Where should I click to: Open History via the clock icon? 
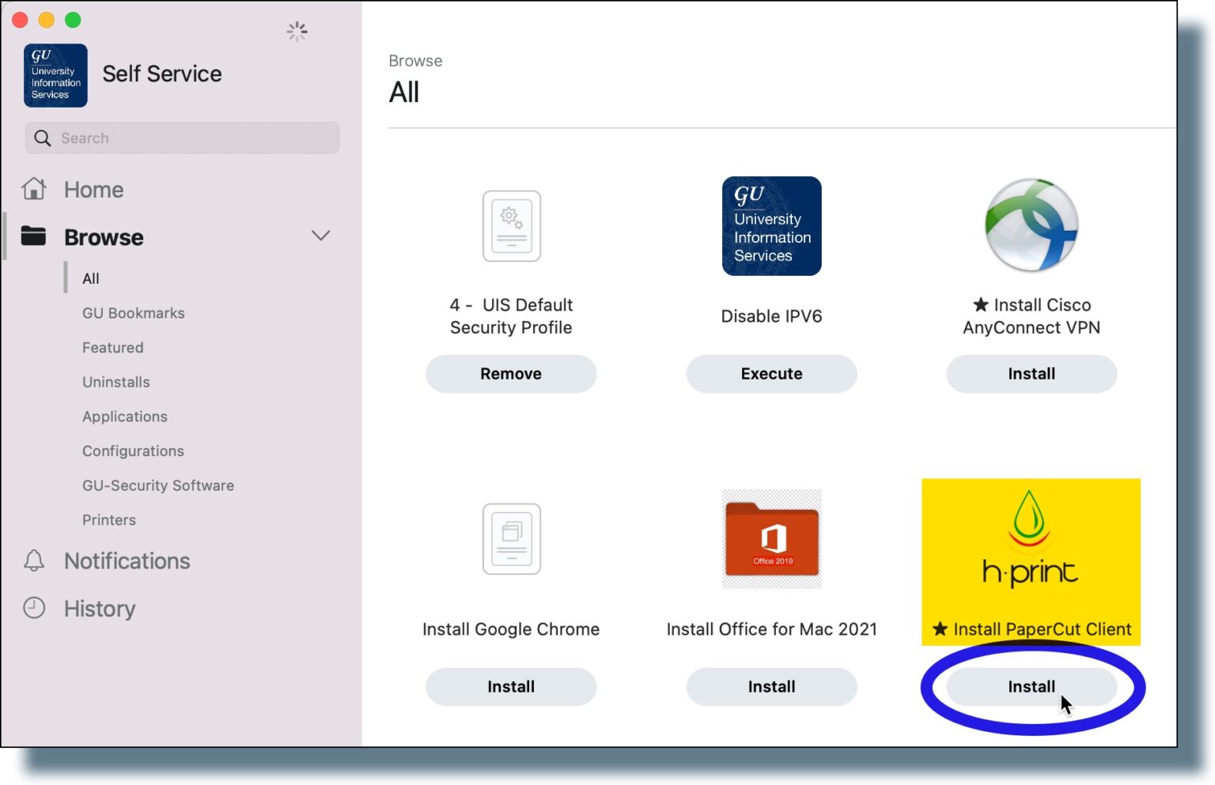point(35,609)
